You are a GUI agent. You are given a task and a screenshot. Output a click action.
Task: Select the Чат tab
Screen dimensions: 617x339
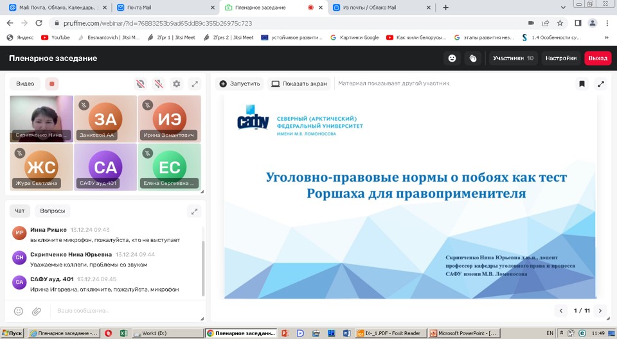coord(20,211)
